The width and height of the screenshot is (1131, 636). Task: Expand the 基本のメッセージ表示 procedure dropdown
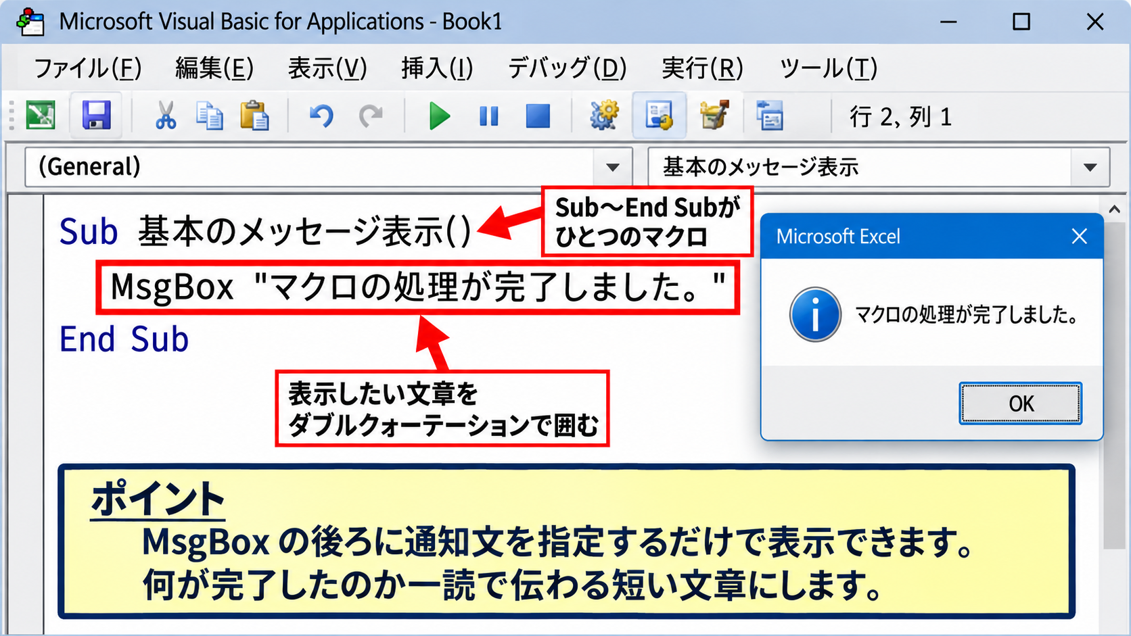(1090, 167)
